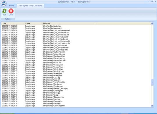Select the _vti_cnf\index.htm row
This screenshot has width=157, height=114.
(76, 50)
